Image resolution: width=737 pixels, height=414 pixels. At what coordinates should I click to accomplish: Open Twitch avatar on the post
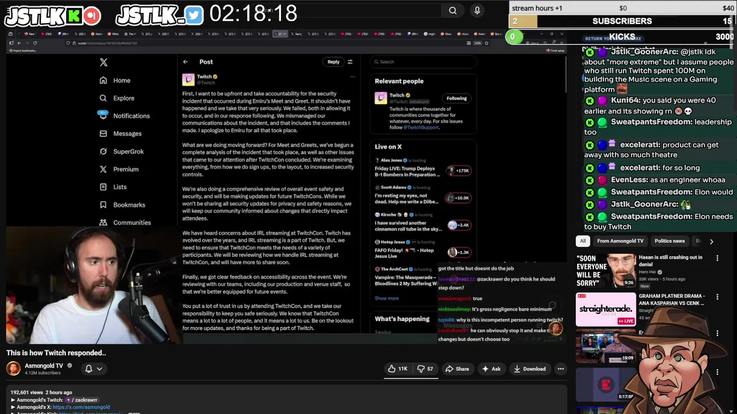pyautogui.click(x=188, y=80)
